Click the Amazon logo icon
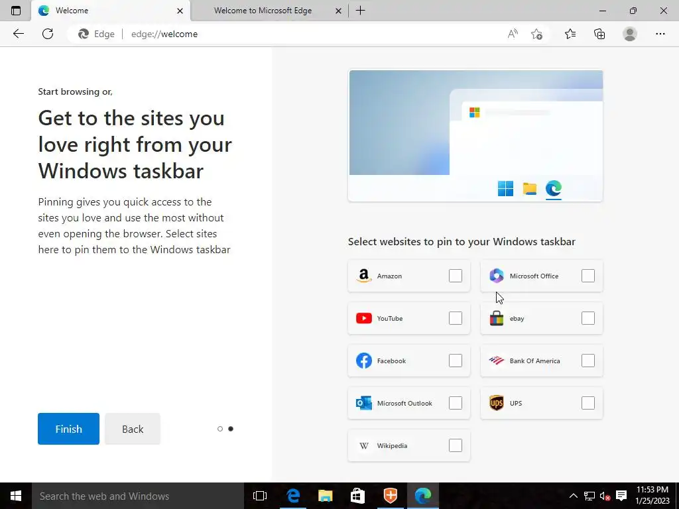This screenshot has height=509, width=679. [x=364, y=276]
